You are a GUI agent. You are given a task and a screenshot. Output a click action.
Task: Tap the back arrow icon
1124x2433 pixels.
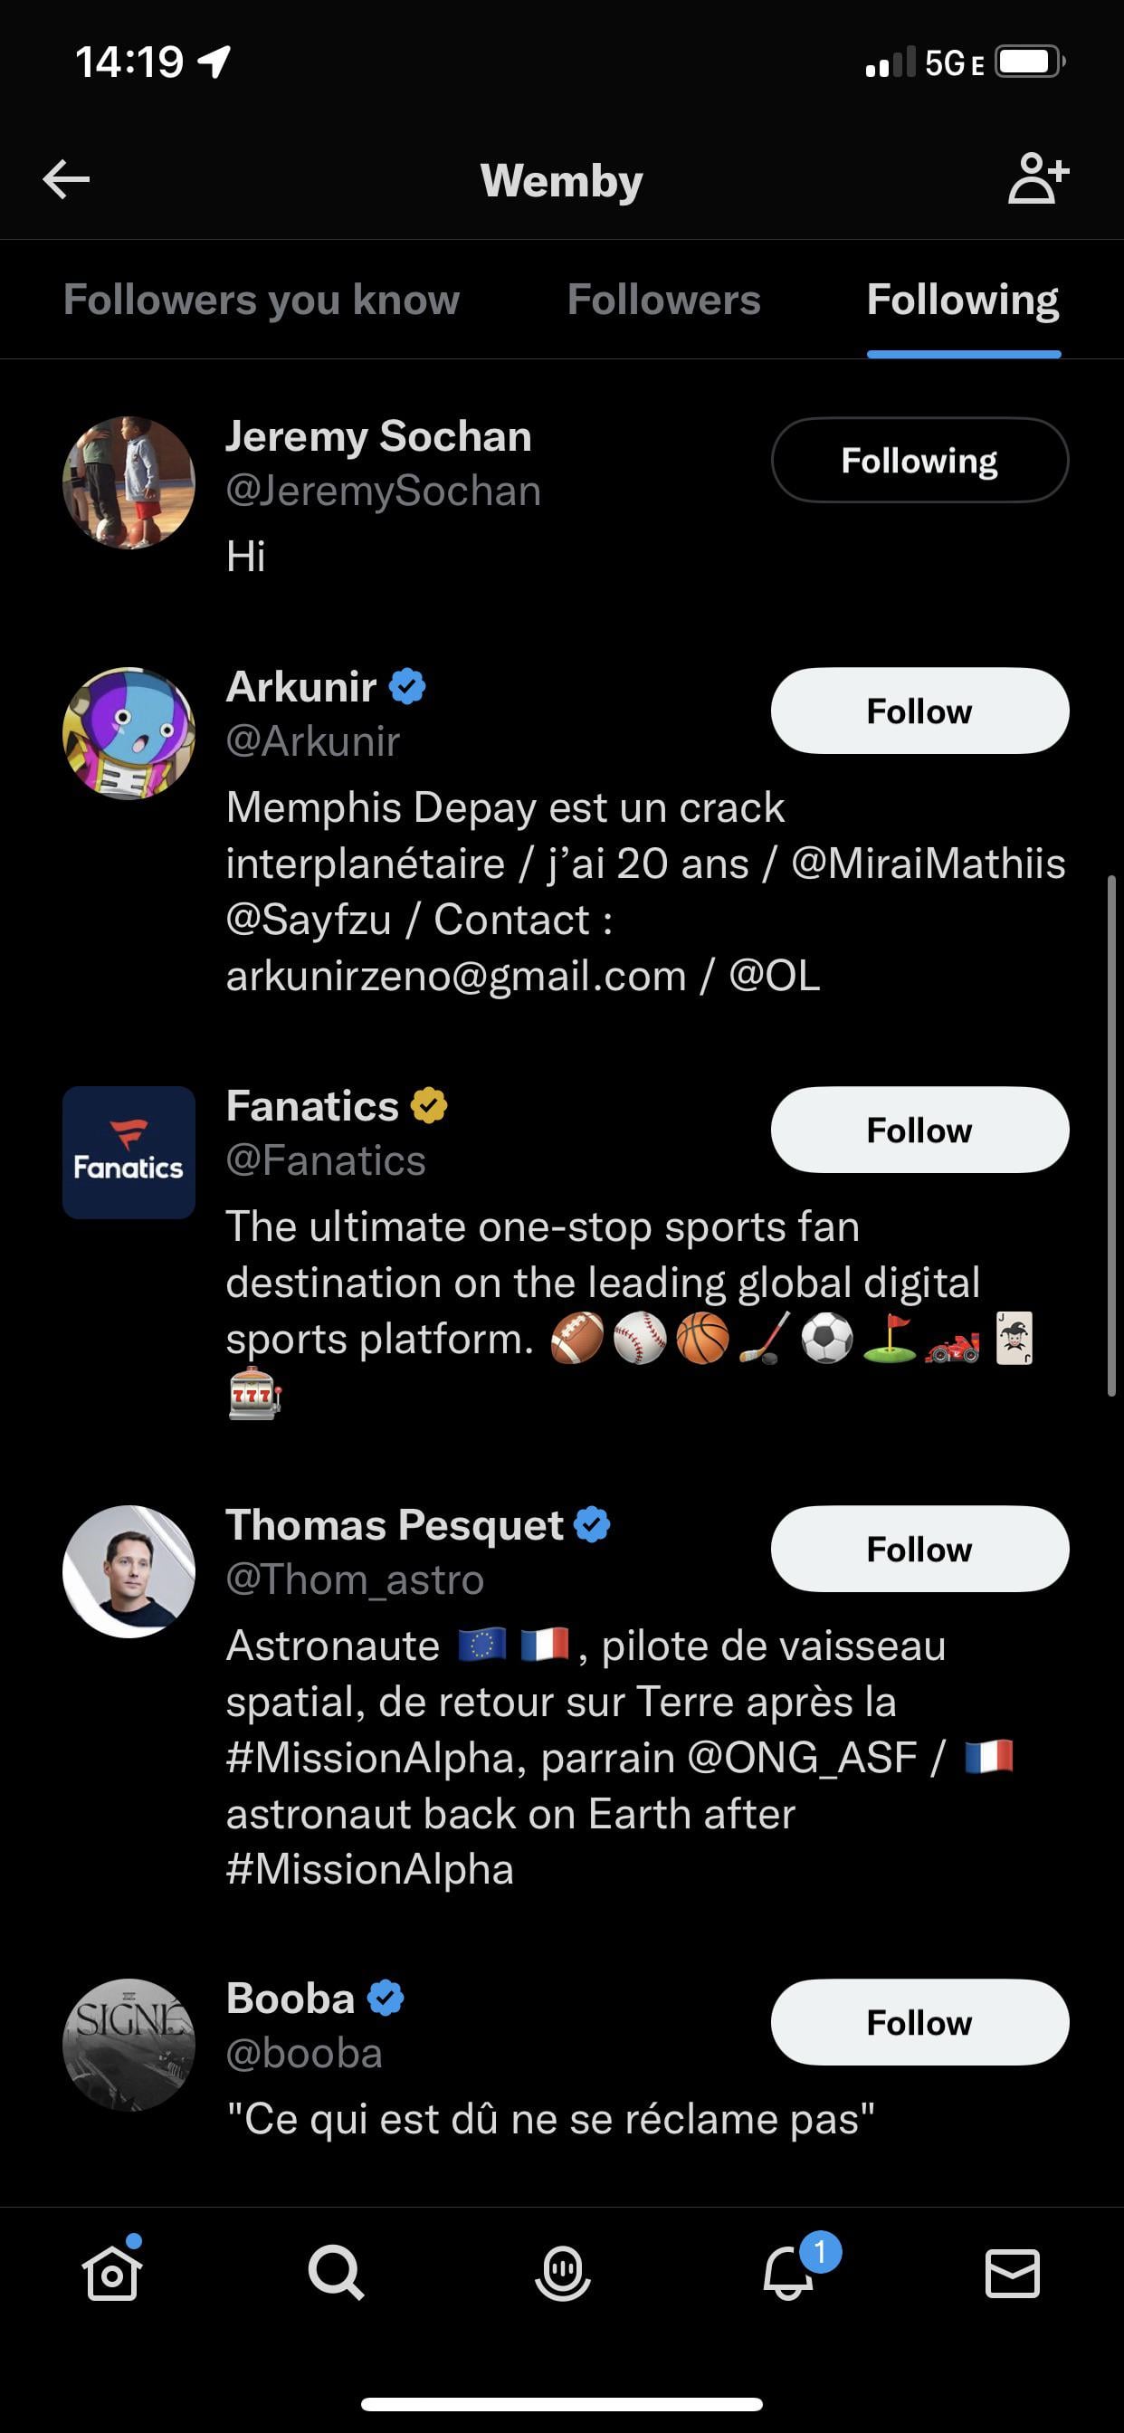(66, 179)
